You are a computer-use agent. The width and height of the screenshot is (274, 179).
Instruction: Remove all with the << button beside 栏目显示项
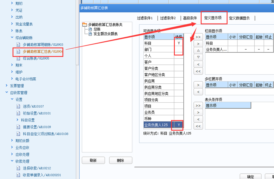pos(198,71)
